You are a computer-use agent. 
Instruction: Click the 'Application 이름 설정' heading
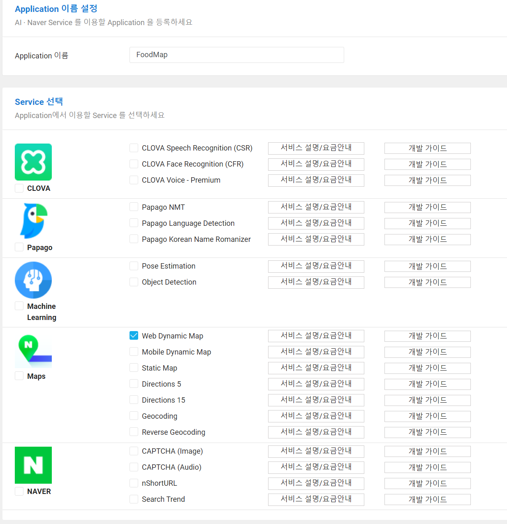click(56, 9)
